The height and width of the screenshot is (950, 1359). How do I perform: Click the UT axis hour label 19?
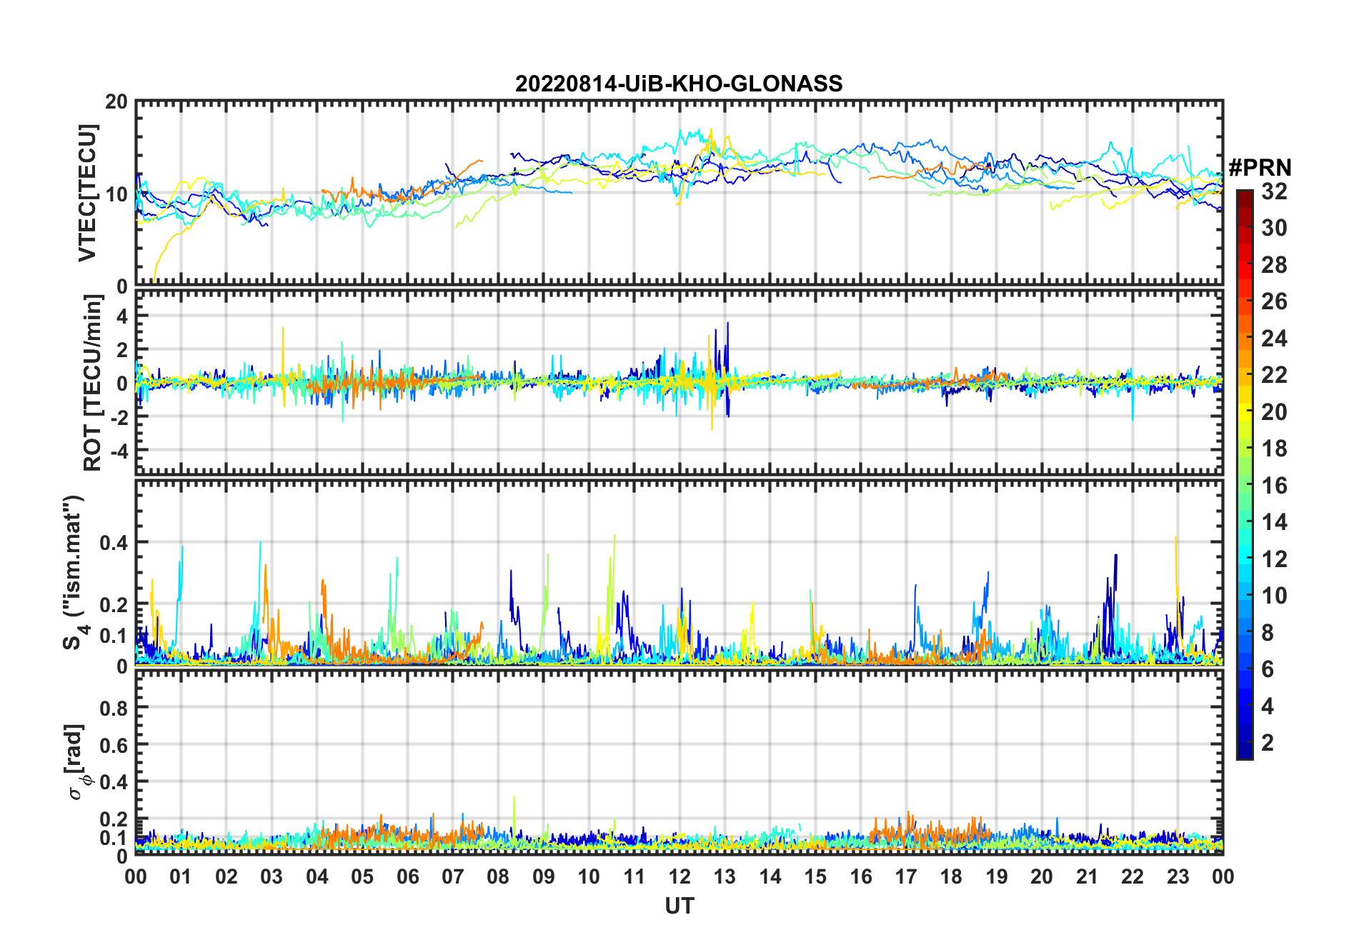pos(997,876)
